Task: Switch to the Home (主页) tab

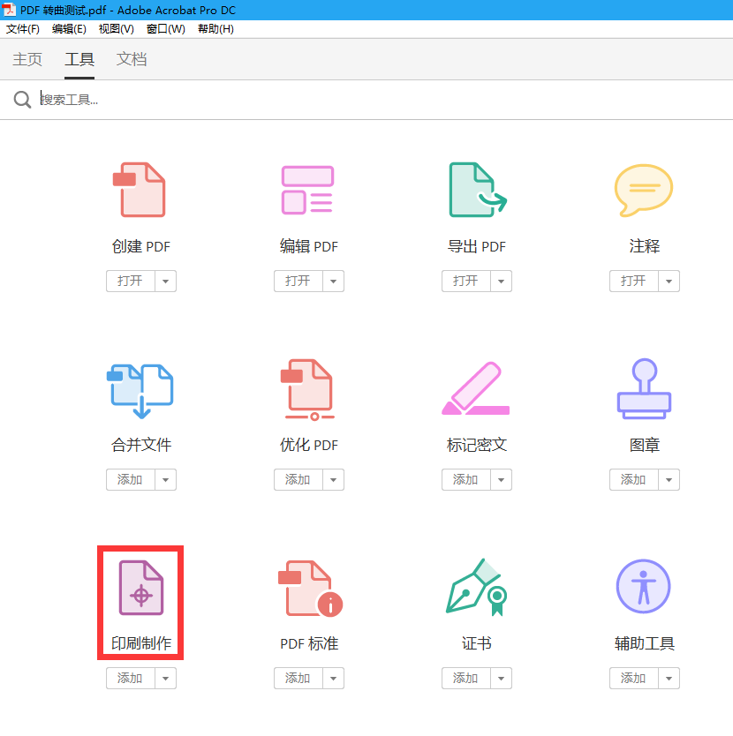Action: point(27,60)
